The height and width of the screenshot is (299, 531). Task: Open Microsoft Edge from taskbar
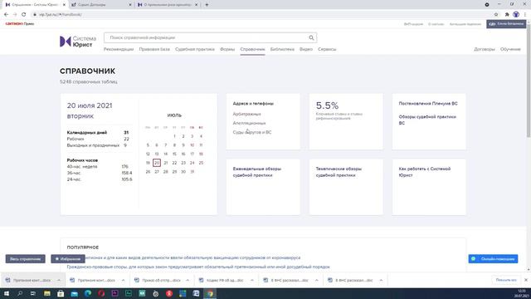88,293
